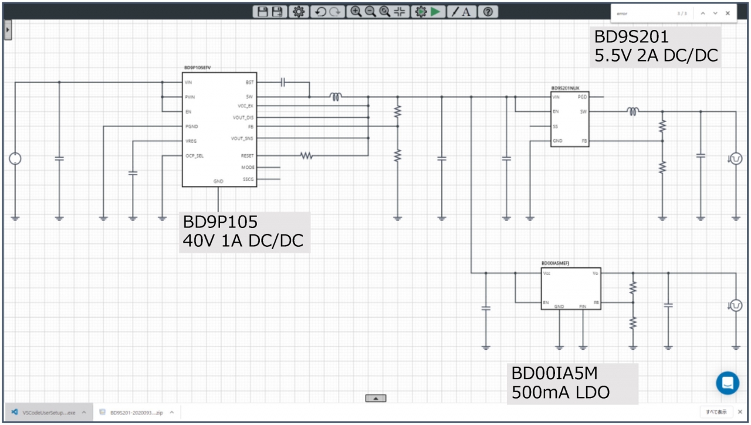Zoom in on the schematic
Image resolution: width=751 pixels, height=425 pixels.
click(x=356, y=12)
